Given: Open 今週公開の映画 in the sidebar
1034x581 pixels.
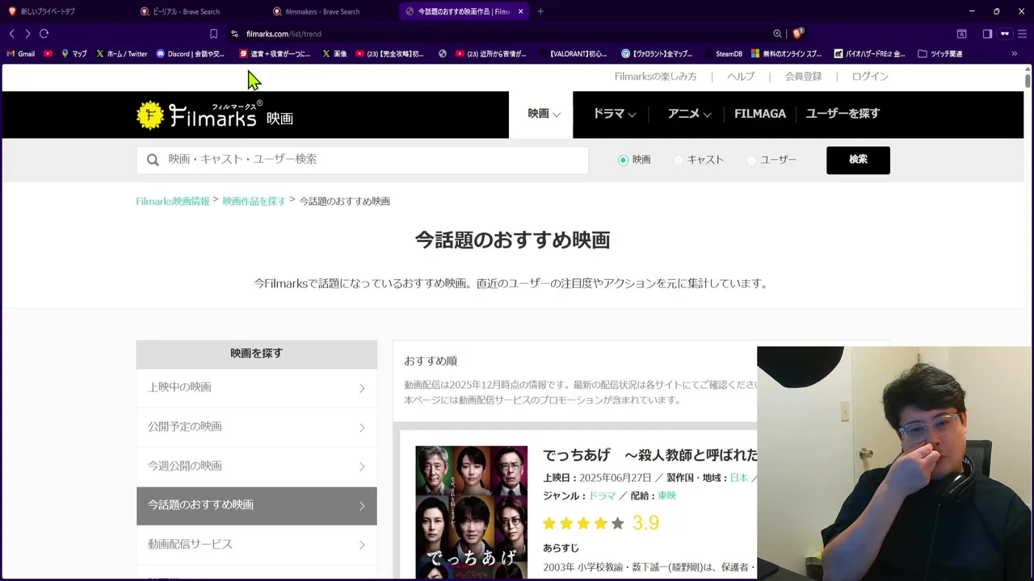Looking at the screenshot, I should pyautogui.click(x=257, y=466).
